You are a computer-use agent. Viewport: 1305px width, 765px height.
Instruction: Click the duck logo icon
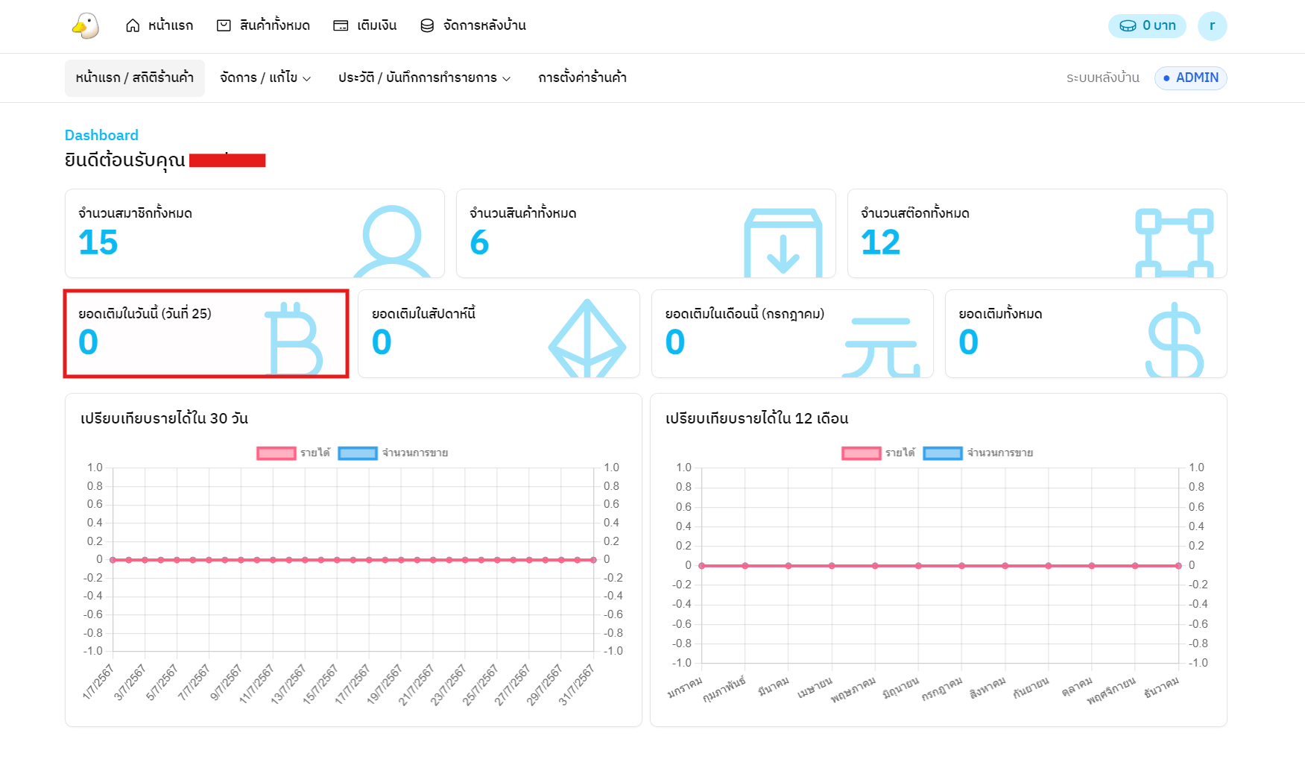coord(86,26)
